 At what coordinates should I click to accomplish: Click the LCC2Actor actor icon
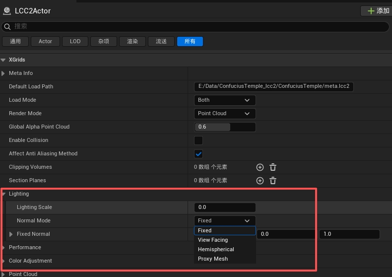[7, 11]
